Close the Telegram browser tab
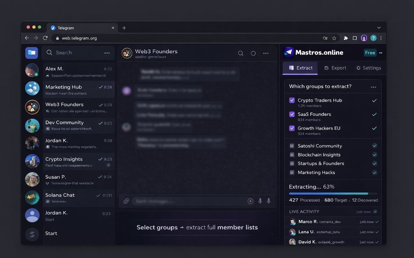Image resolution: width=414 pixels, height=258 pixels. (113, 28)
